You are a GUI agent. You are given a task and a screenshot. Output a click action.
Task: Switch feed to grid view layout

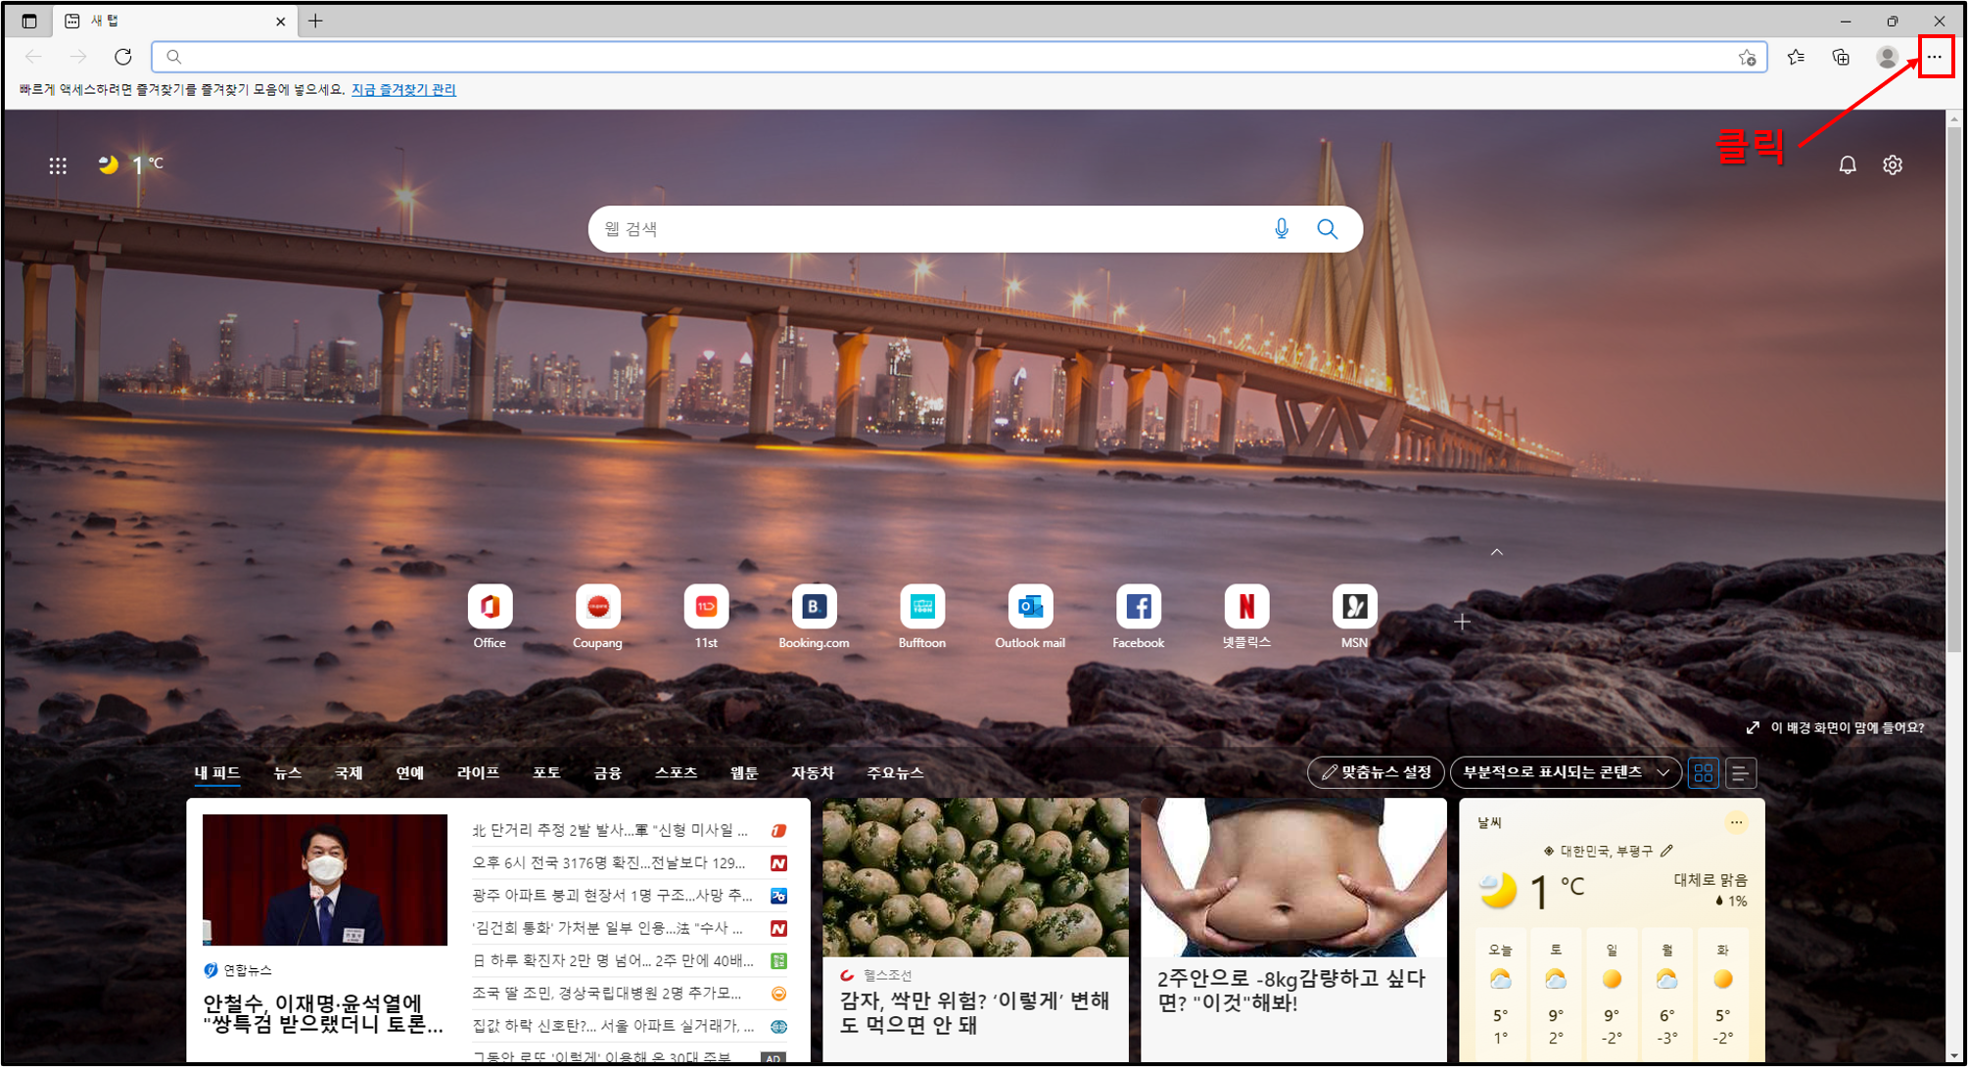coord(1703,773)
